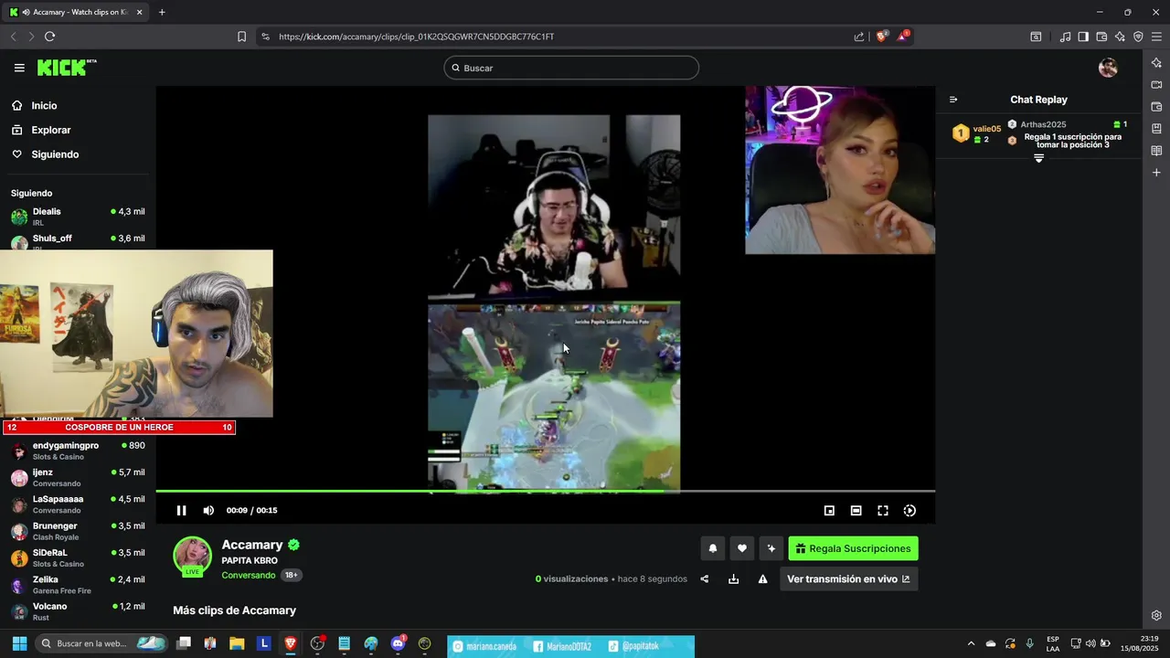Open File Explorer from taskbar

coord(237,643)
